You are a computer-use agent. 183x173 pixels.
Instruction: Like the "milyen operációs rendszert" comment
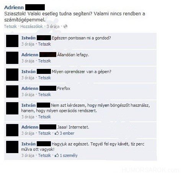point(44,117)
